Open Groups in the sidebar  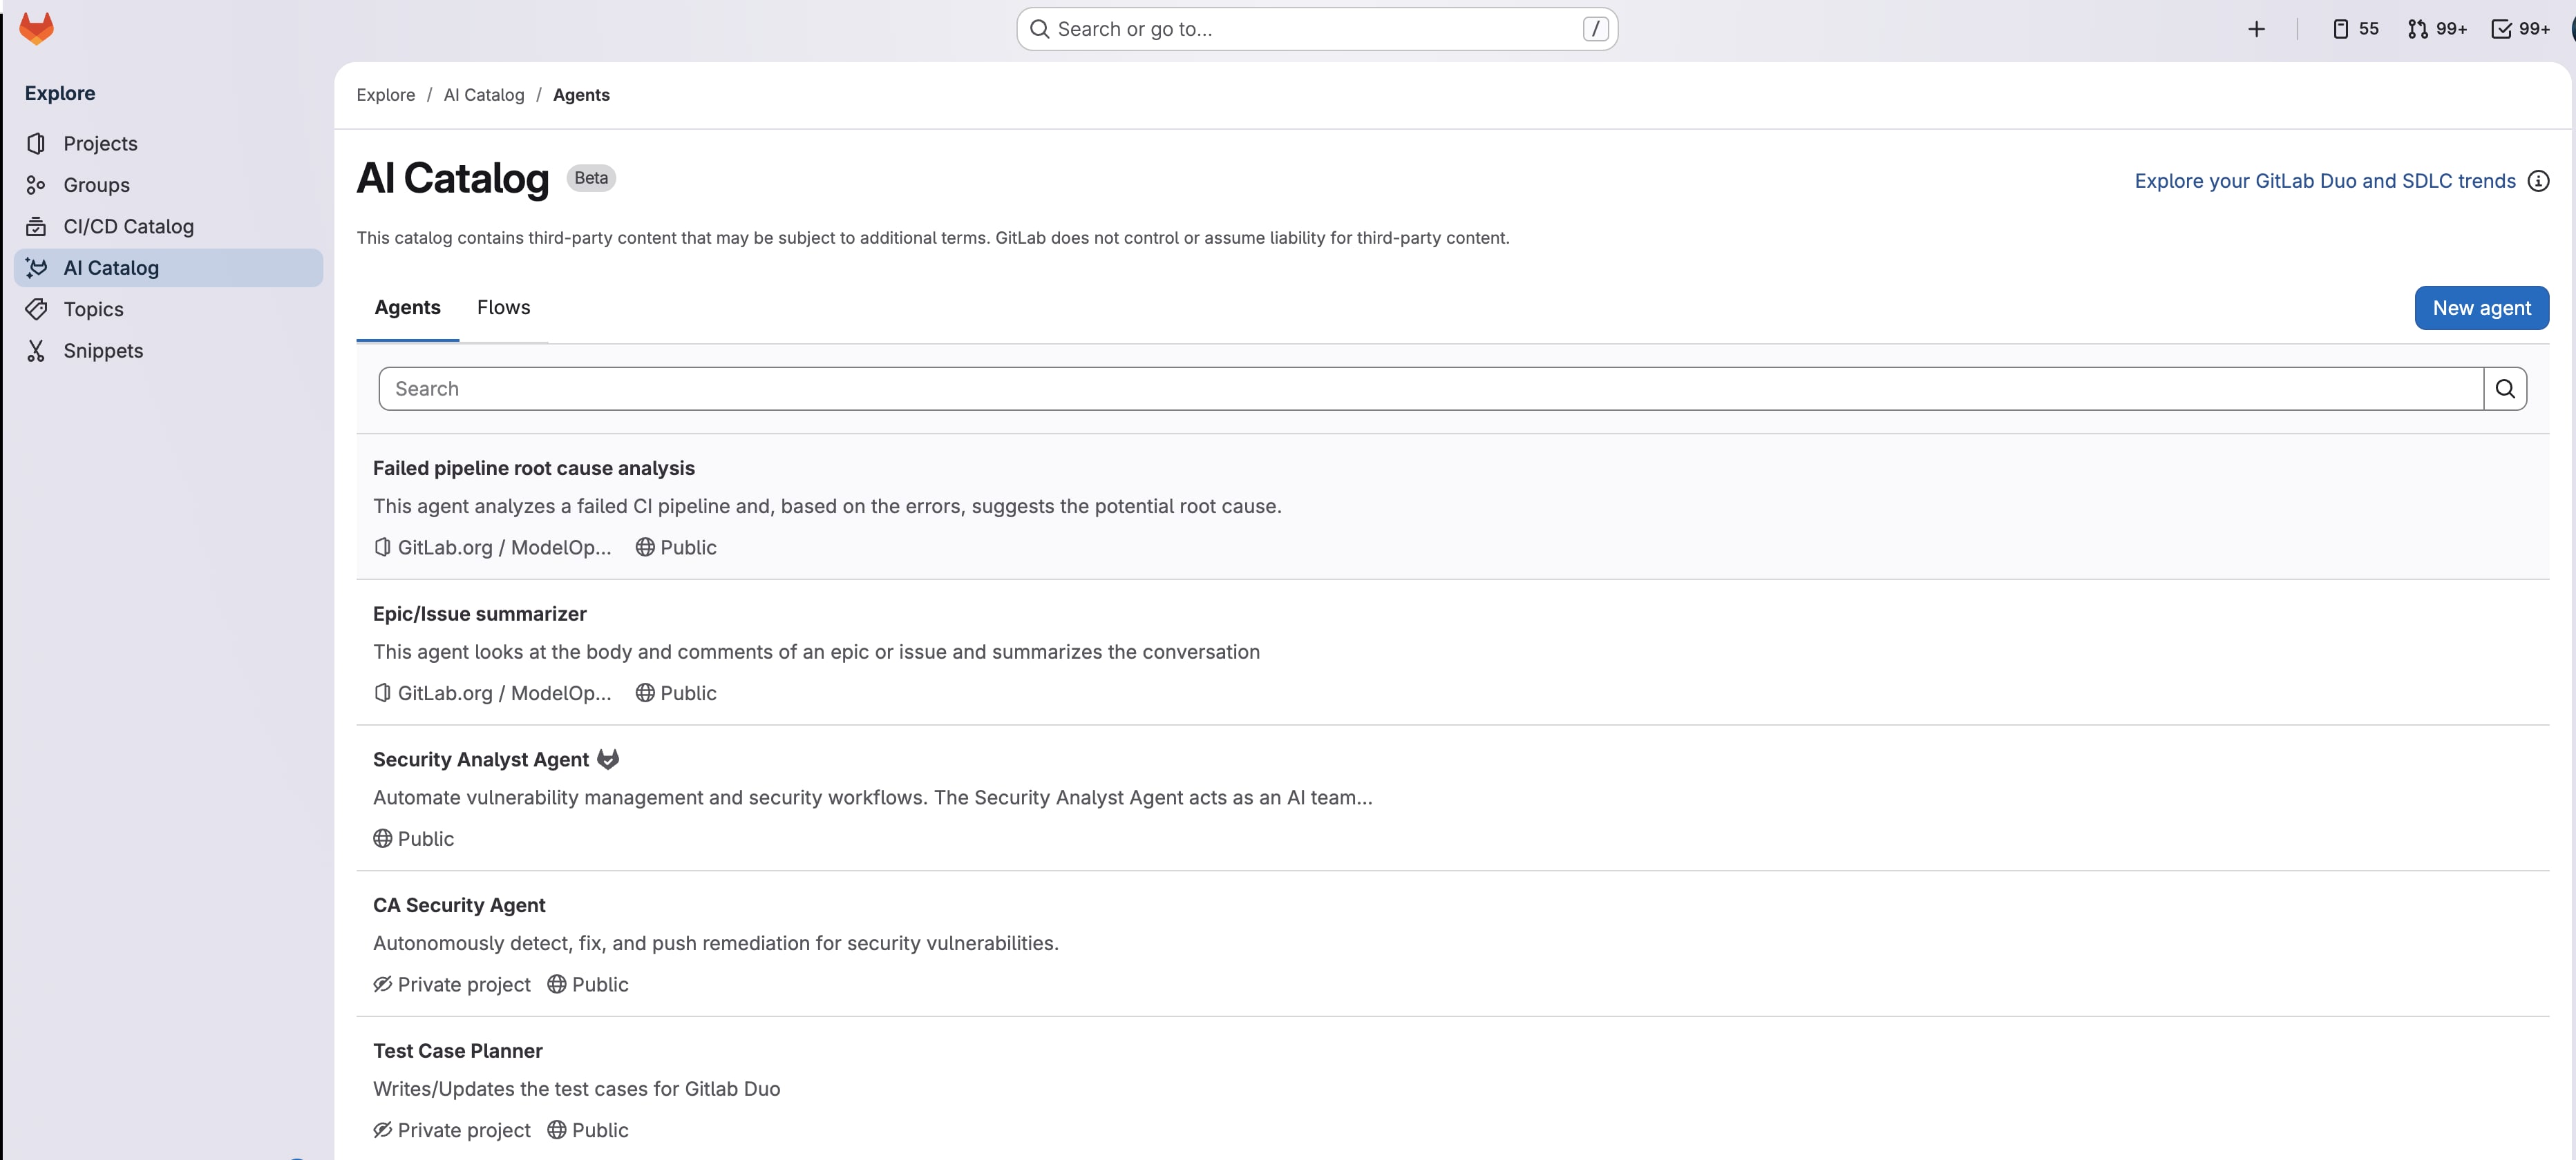(96, 185)
